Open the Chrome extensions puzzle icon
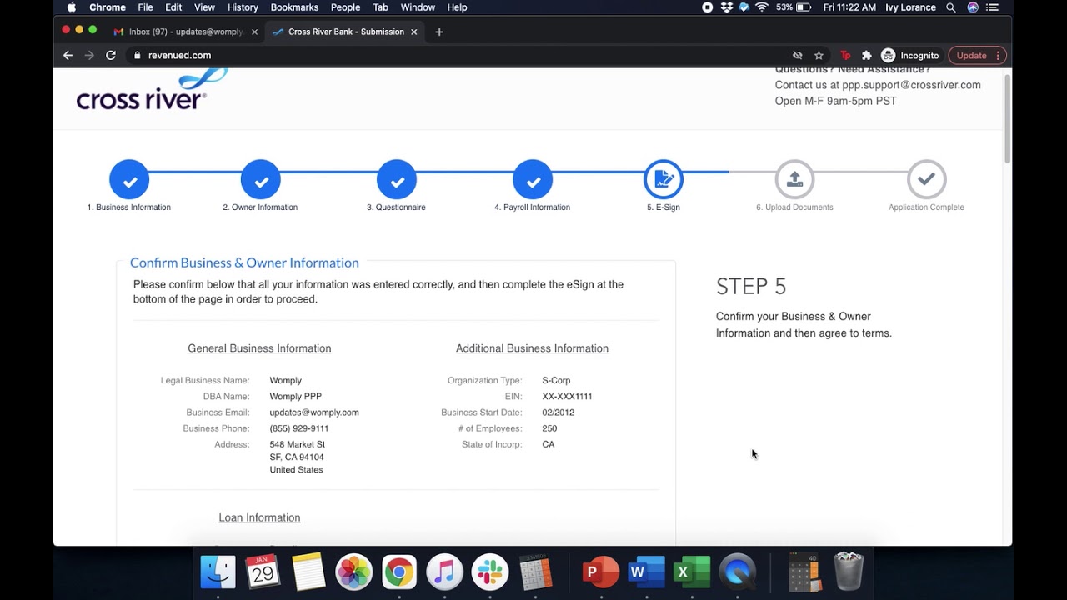The width and height of the screenshot is (1067, 600). [x=867, y=55]
